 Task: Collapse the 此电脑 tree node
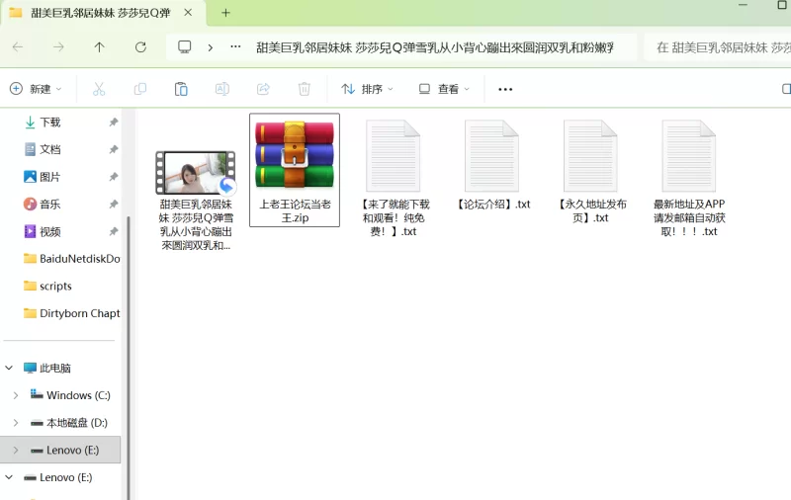point(9,368)
